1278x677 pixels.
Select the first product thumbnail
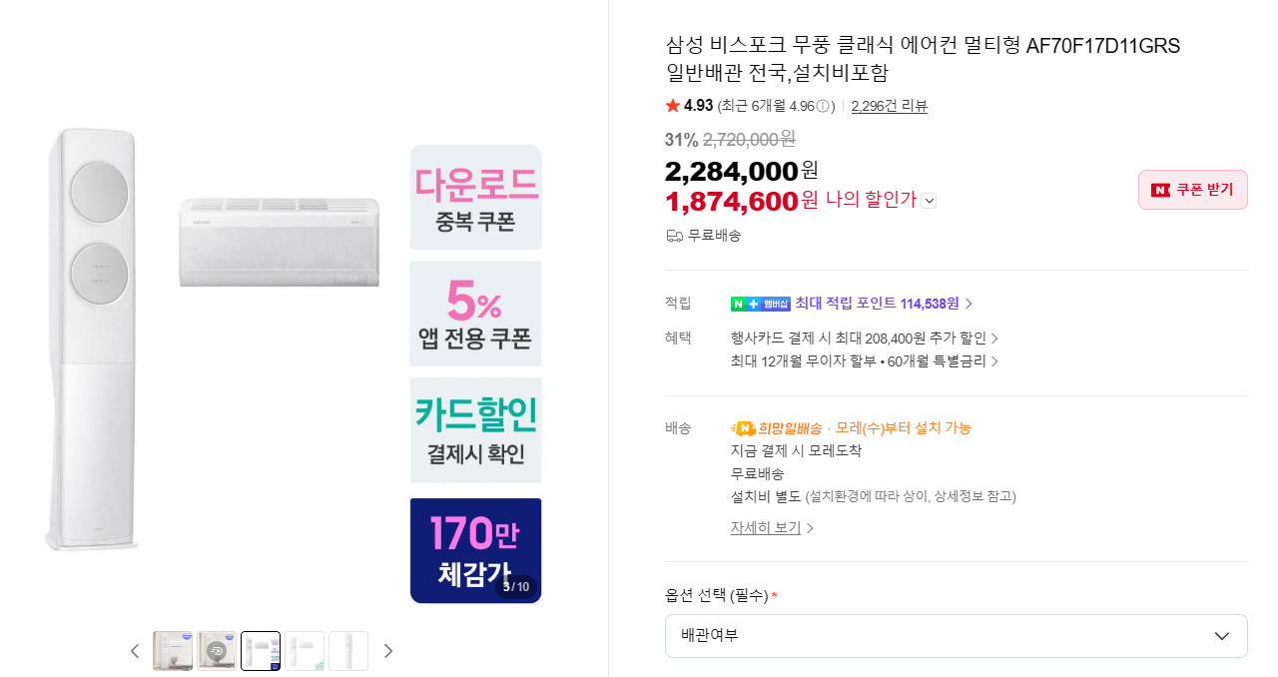tap(173, 651)
